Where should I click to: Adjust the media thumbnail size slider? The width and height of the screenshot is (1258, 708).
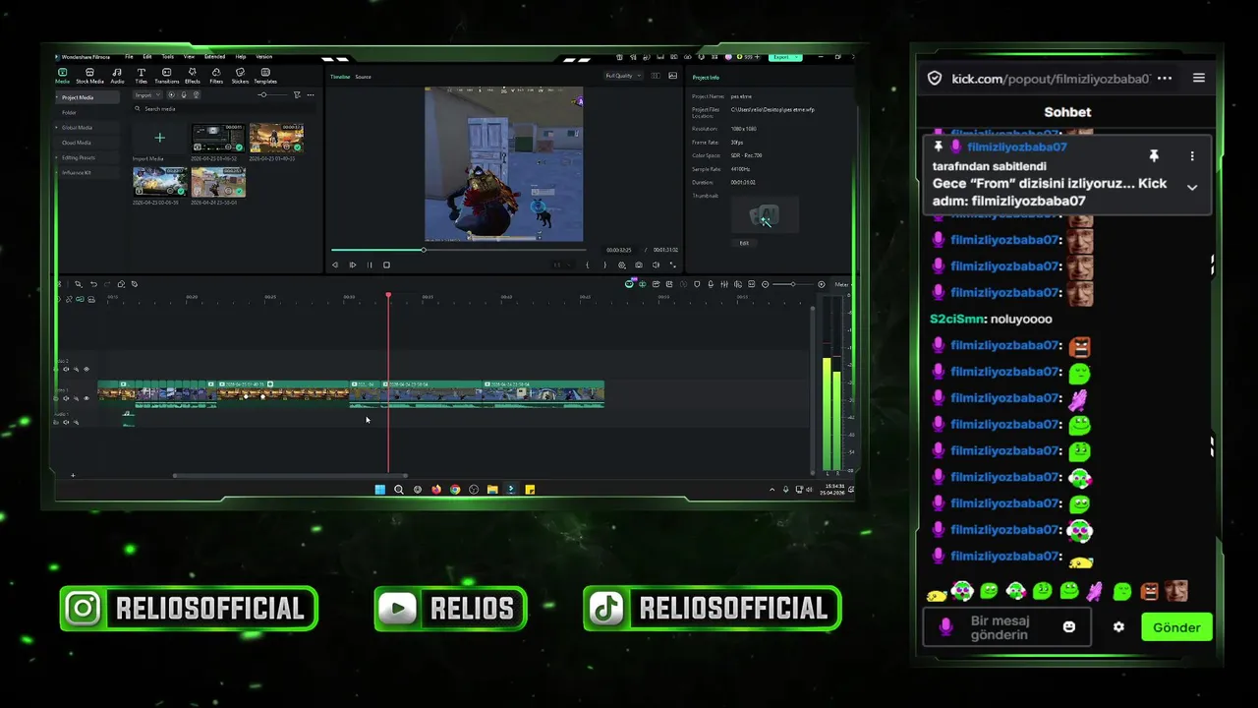click(x=273, y=94)
